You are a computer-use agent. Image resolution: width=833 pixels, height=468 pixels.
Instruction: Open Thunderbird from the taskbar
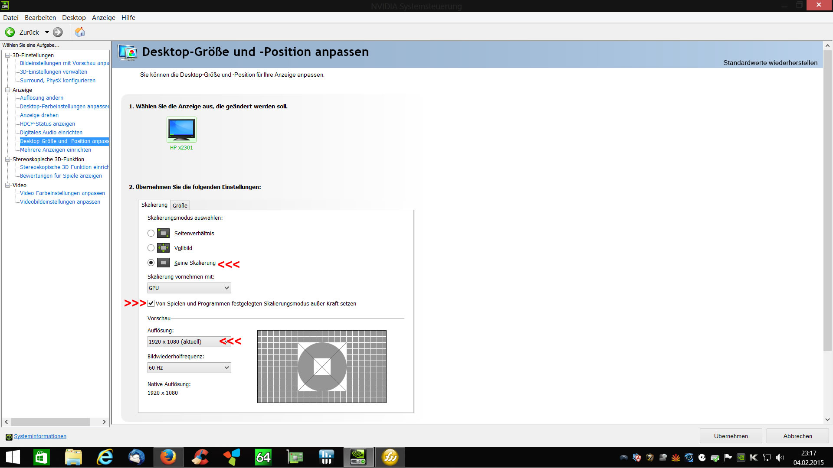[137, 457]
